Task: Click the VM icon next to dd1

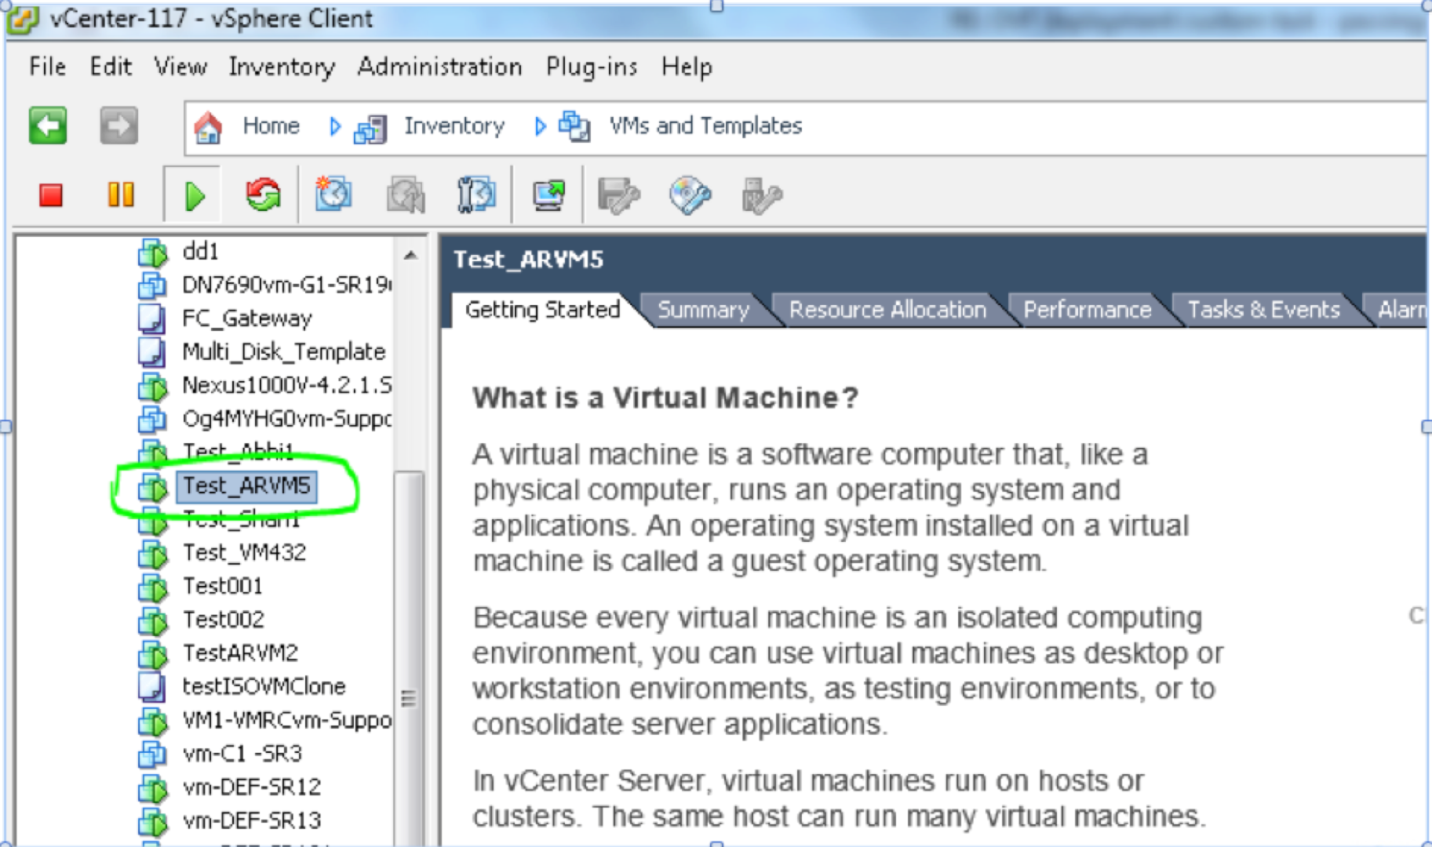Action: click(x=153, y=252)
